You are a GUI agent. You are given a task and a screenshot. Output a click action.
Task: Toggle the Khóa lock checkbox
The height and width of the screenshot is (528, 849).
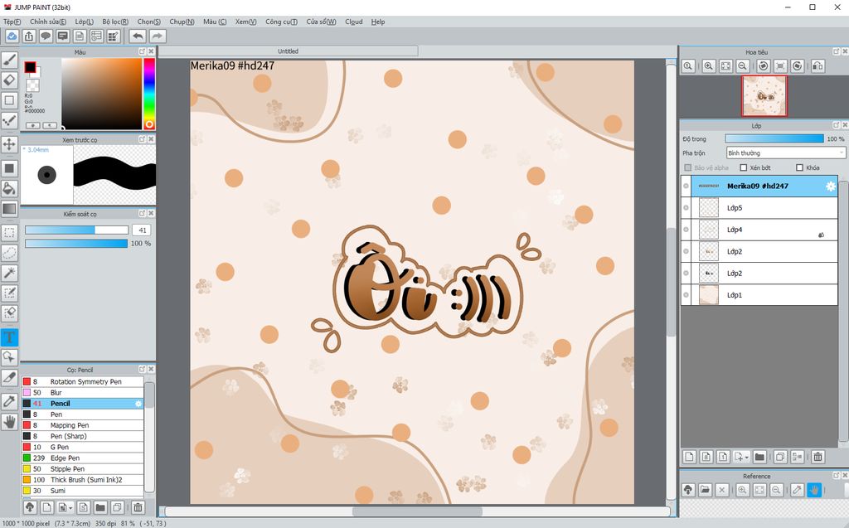799,168
